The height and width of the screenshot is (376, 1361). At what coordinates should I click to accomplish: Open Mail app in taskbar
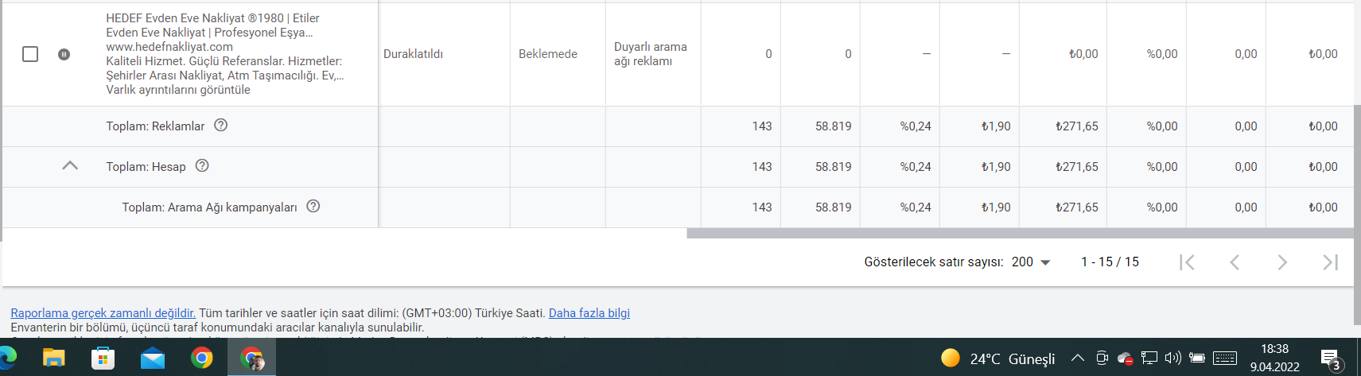click(152, 359)
